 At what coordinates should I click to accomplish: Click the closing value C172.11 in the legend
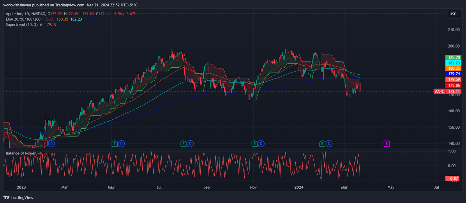click(x=103, y=14)
